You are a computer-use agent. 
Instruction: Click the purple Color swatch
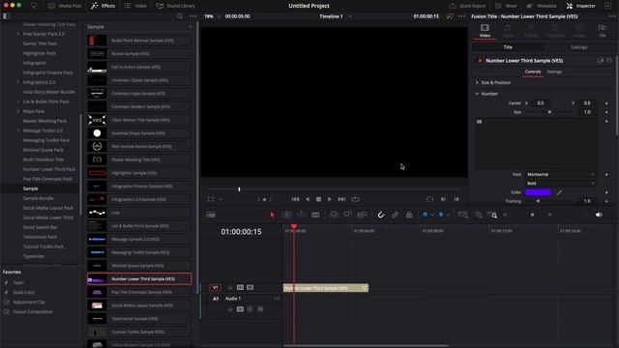538,192
